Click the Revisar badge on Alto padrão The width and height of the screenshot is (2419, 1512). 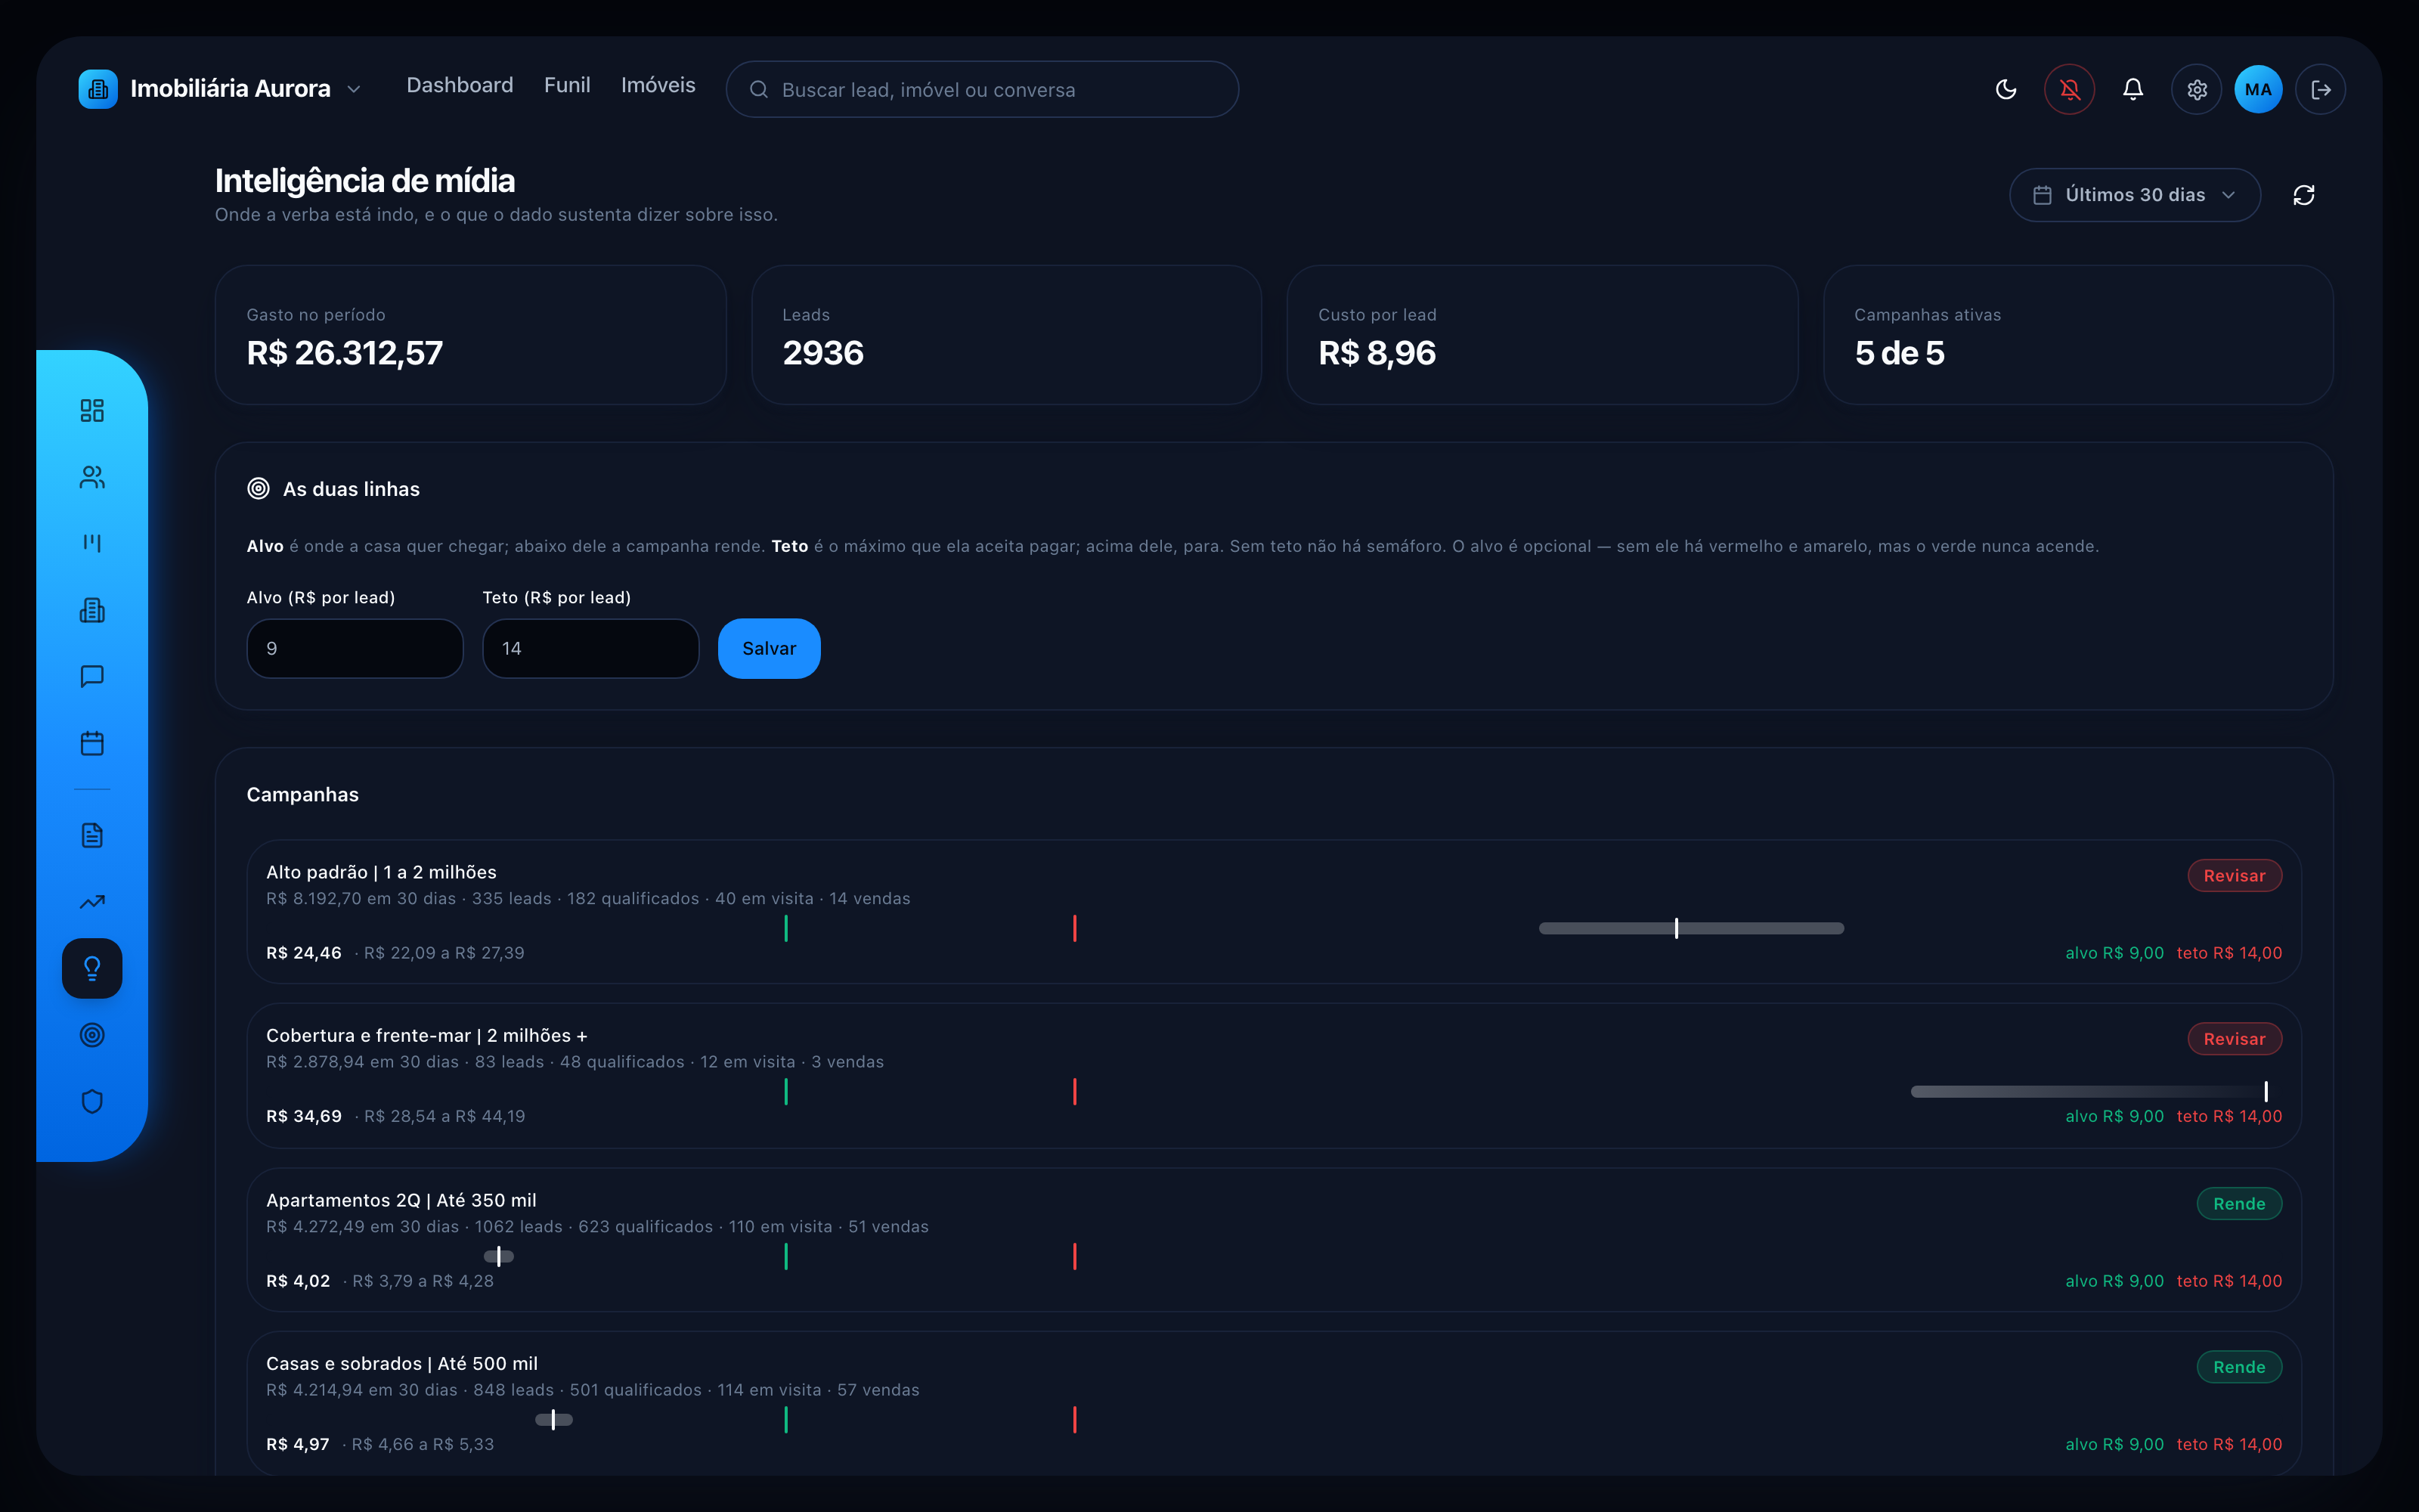[x=2234, y=875]
